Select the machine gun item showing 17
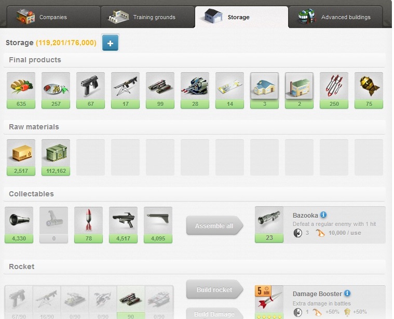The image size is (394, 319). point(126,90)
